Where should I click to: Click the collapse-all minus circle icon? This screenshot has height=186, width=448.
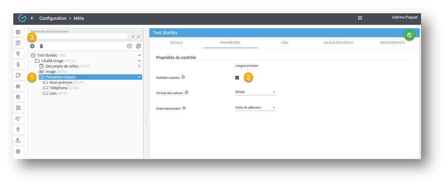129,46
